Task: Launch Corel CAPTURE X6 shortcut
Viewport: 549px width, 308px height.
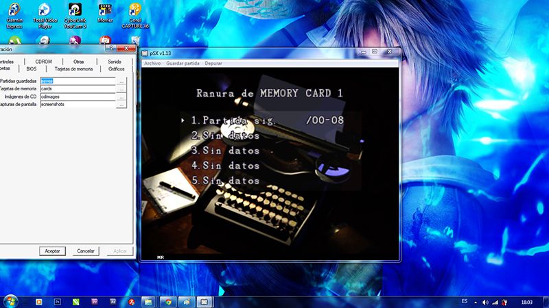Action: point(135,16)
